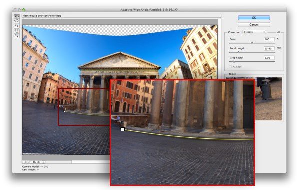Click the Cancel button

click(254, 25)
